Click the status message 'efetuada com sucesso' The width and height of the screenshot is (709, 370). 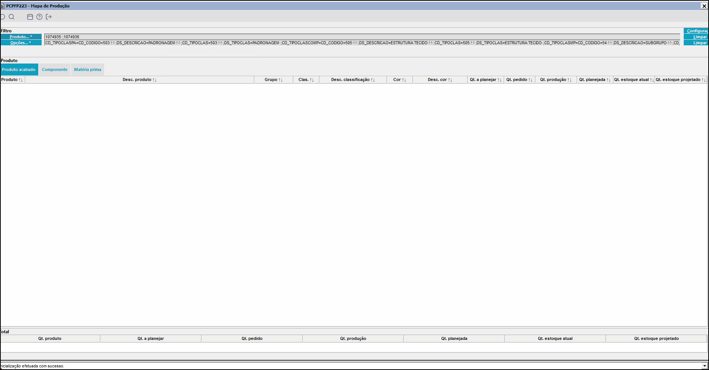click(x=43, y=366)
